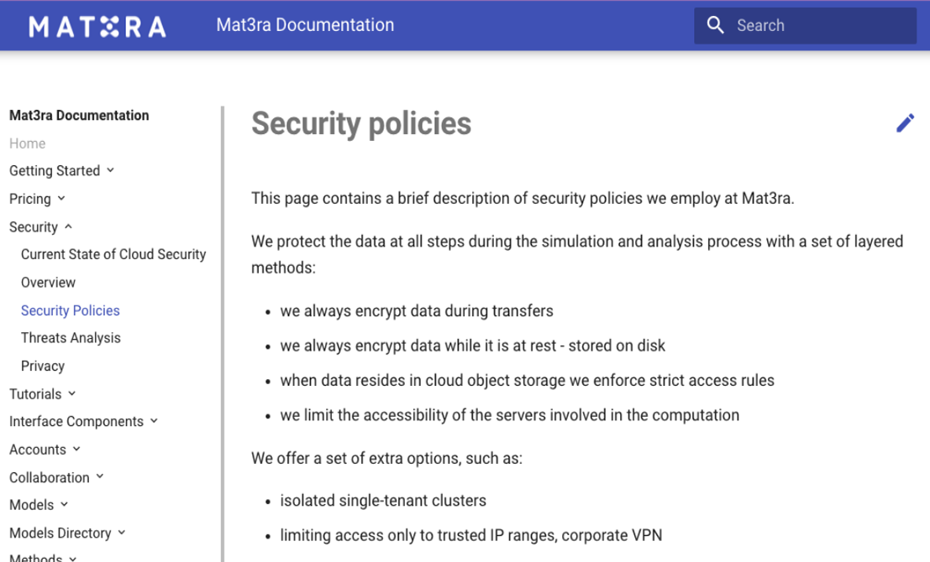Image resolution: width=930 pixels, height=562 pixels.
Task: Collapse the Security section chevron
Action: pyautogui.click(x=68, y=226)
